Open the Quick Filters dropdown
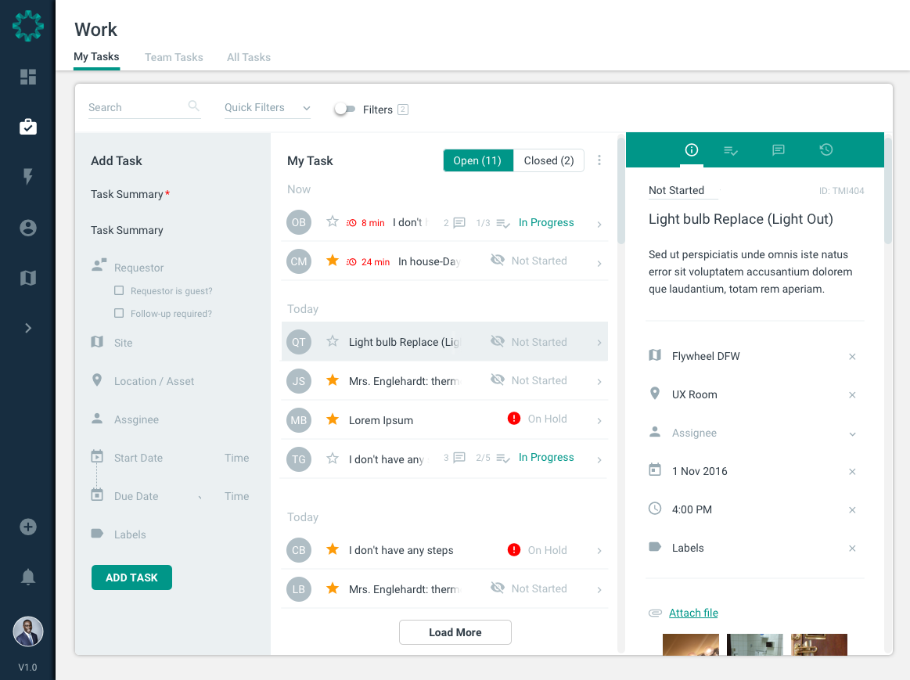Viewport: 910px width, 680px height. pyautogui.click(x=267, y=108)
